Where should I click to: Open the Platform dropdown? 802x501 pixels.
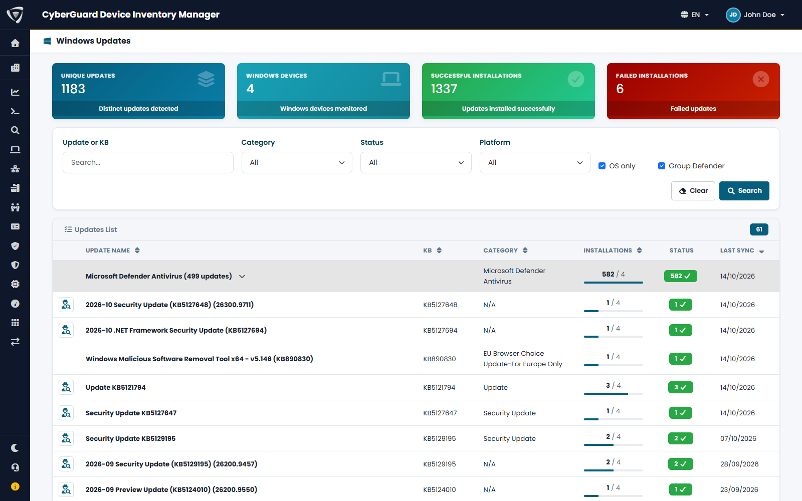click(x=535, y=162)
